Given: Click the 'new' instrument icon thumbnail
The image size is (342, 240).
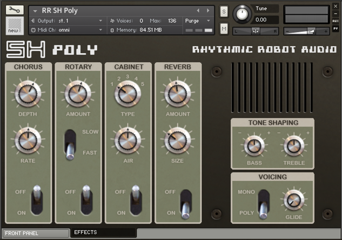Looking at the screenshot, I should 15,26.
